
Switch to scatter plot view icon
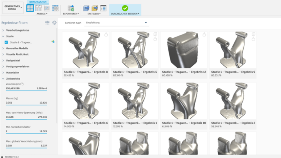click(47, 8)
